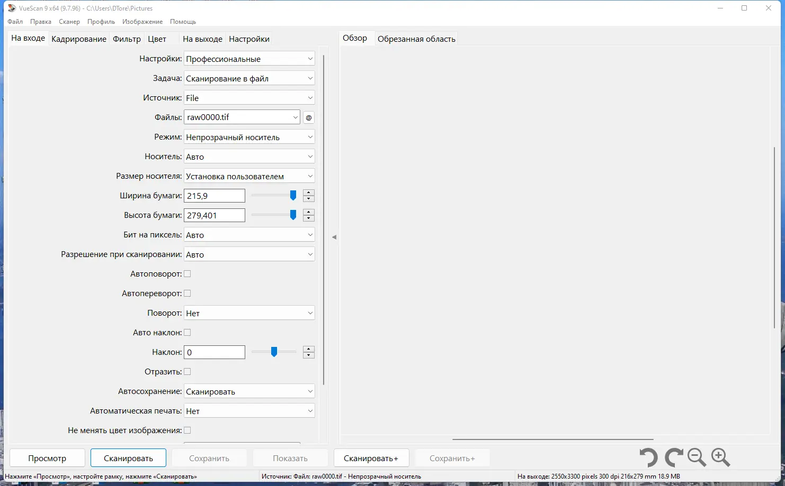Image resolution: width=785 pixels, height=486 pixels.
Task: Click the Ширина бумаги slider handle
Action: click(x=293, y=196)
